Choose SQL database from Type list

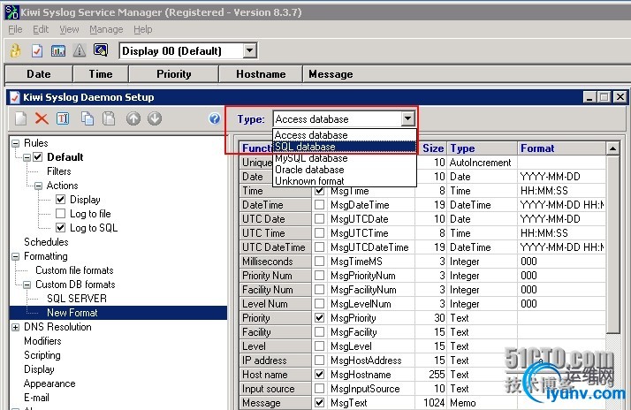345,147
